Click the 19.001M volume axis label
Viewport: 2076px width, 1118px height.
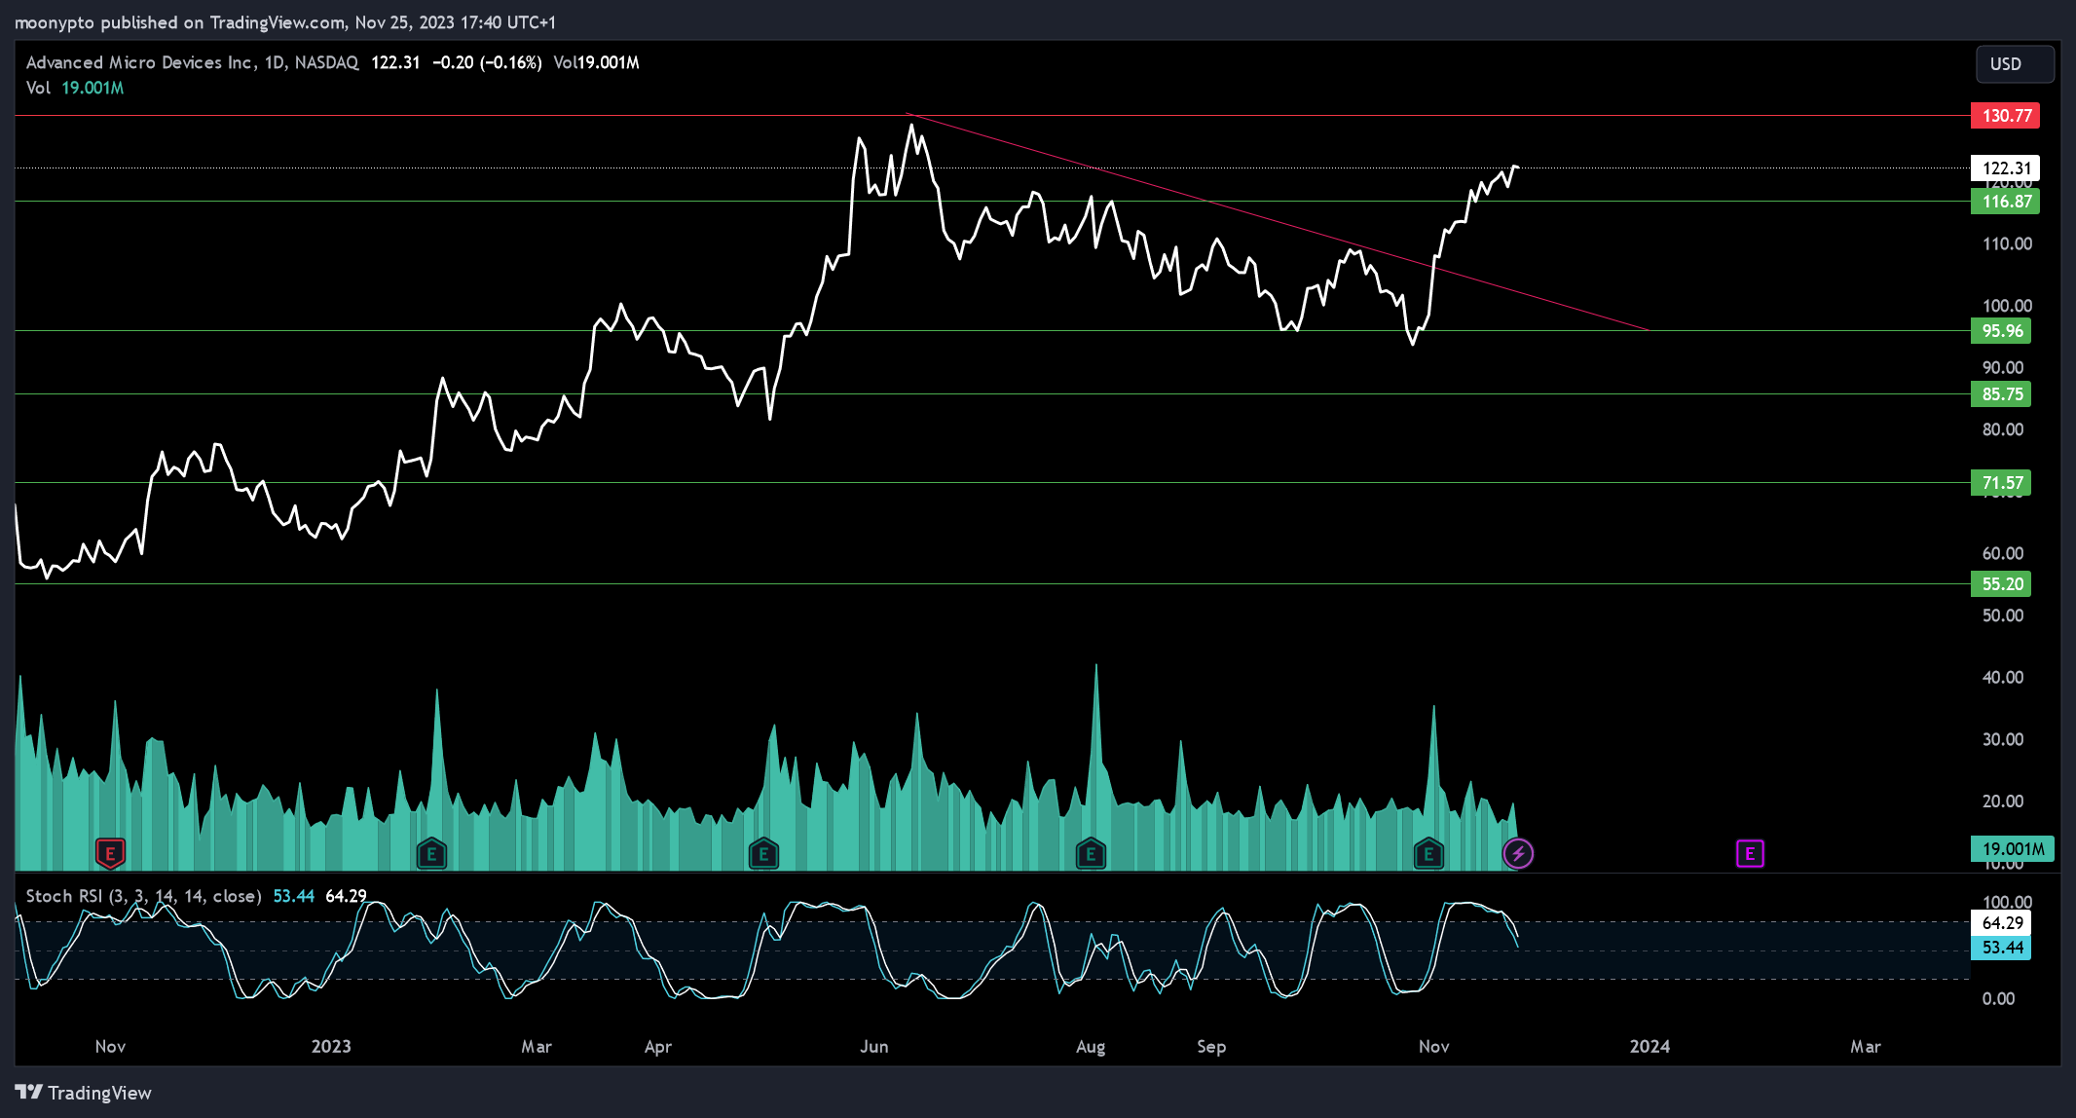(2013, 849)
